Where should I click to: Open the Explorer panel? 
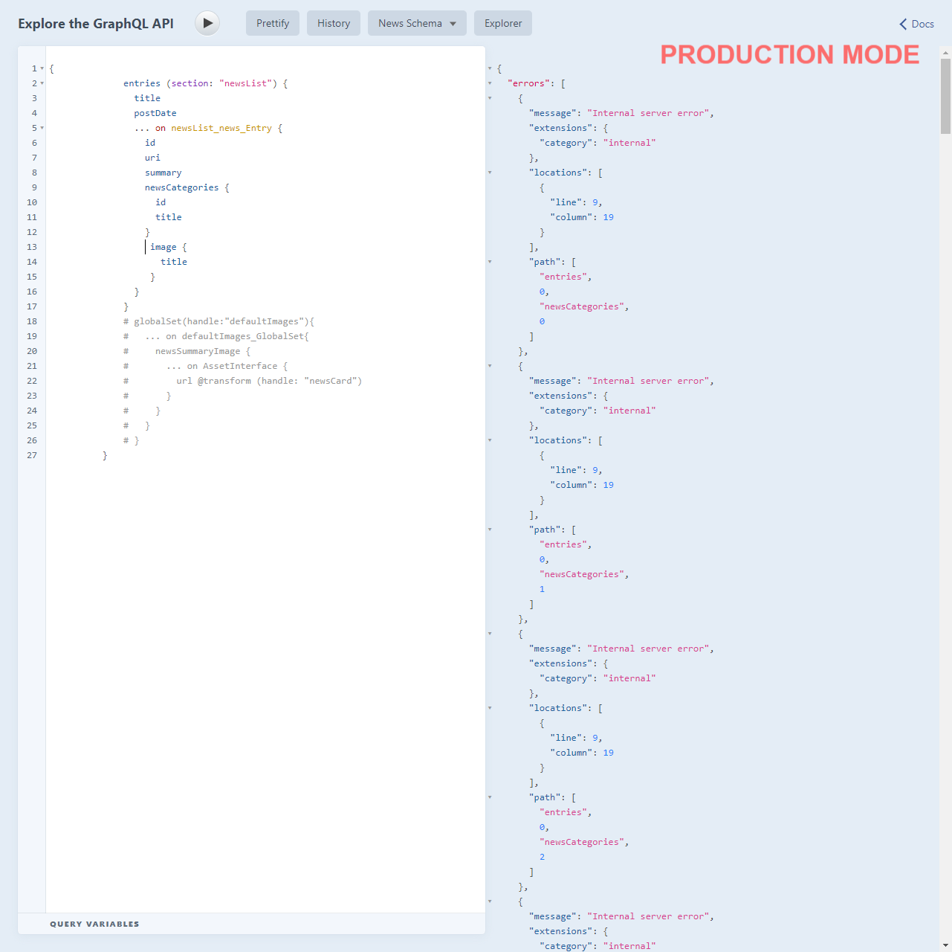tap(502, 23)
